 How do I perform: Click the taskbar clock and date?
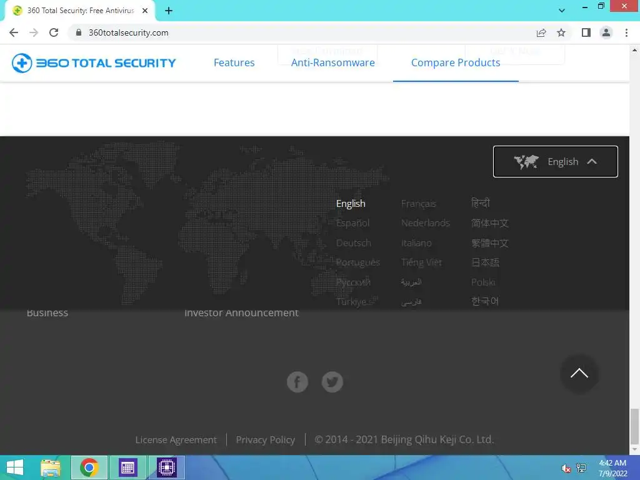click(612, 468)
